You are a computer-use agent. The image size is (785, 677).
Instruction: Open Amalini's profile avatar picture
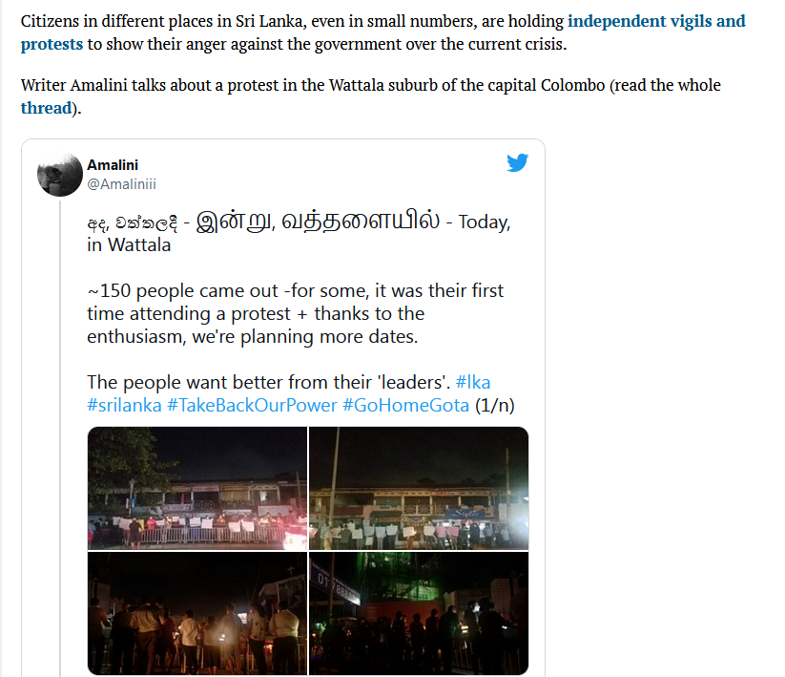(x=60, y=175)
